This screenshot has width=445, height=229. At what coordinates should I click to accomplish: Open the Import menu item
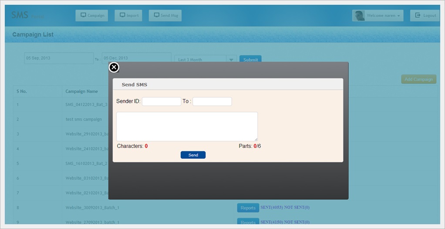pos(128,16)
